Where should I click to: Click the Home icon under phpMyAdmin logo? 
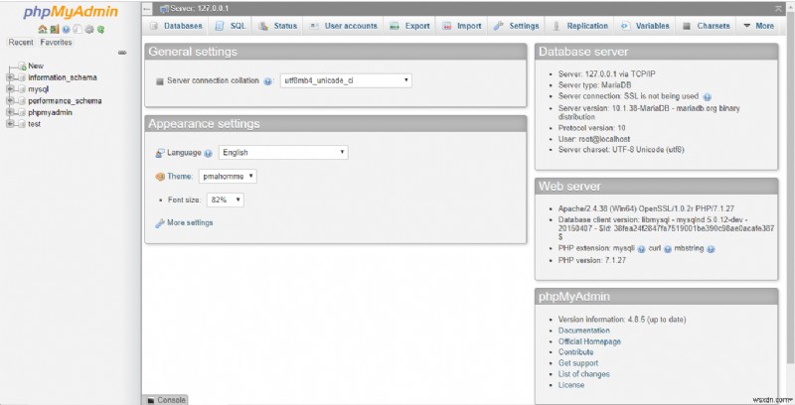pyautogui.click(x=42, y=30)
